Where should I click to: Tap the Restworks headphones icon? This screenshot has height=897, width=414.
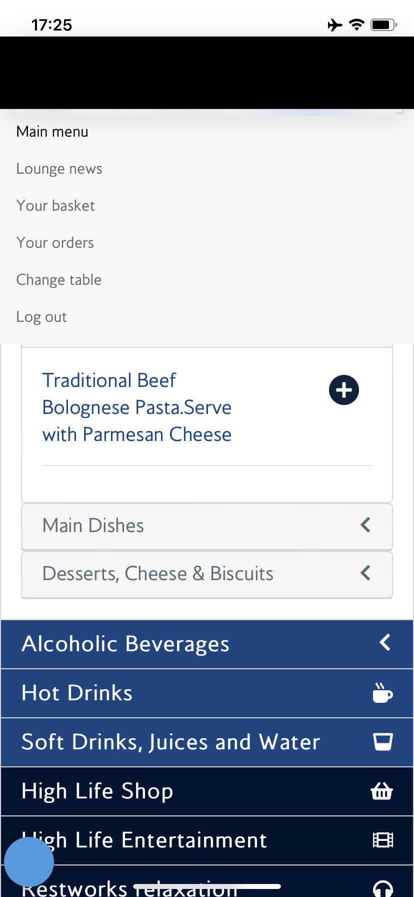(383, 887)
